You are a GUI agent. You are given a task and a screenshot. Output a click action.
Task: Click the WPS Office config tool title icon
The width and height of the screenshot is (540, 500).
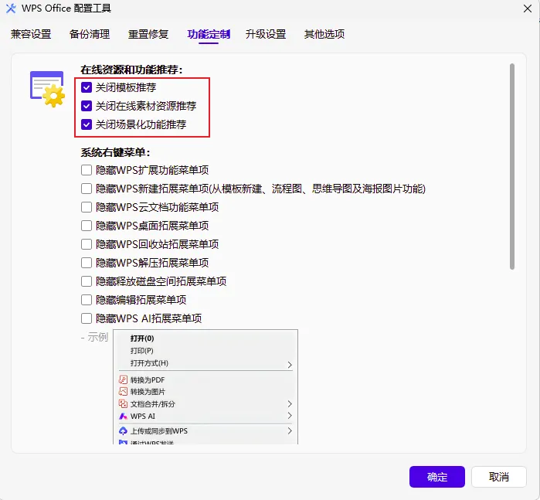click(x=11, y=9)
